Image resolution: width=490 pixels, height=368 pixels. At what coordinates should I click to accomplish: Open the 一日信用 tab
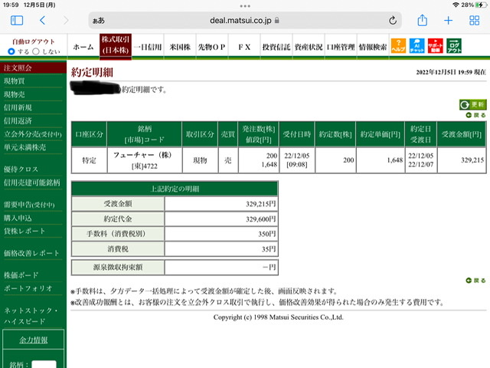tap(148, 47)
